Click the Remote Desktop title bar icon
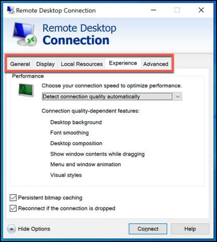Screen dimensions: 217x242 [10, 10]
